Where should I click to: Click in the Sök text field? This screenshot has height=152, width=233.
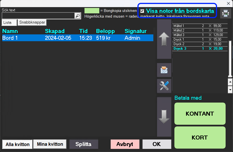click(x=38, y=16)
